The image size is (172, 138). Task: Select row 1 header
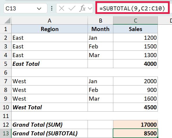5,29
